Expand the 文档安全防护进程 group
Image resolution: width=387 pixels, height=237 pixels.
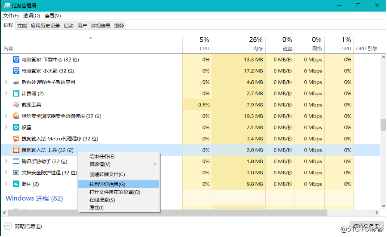click(6, 173)
